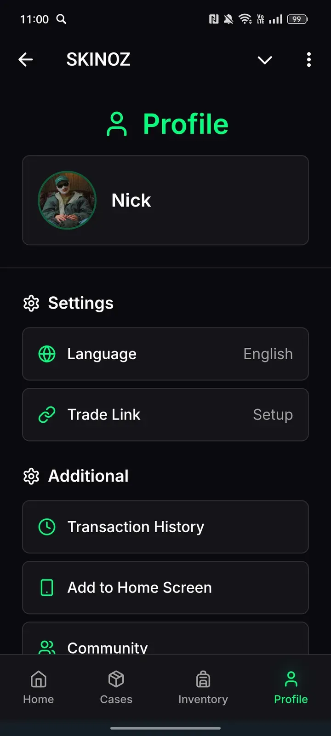This screenshot has height=736, width=331.
Task: Open the Inventory tab
Action: point(203,687)
